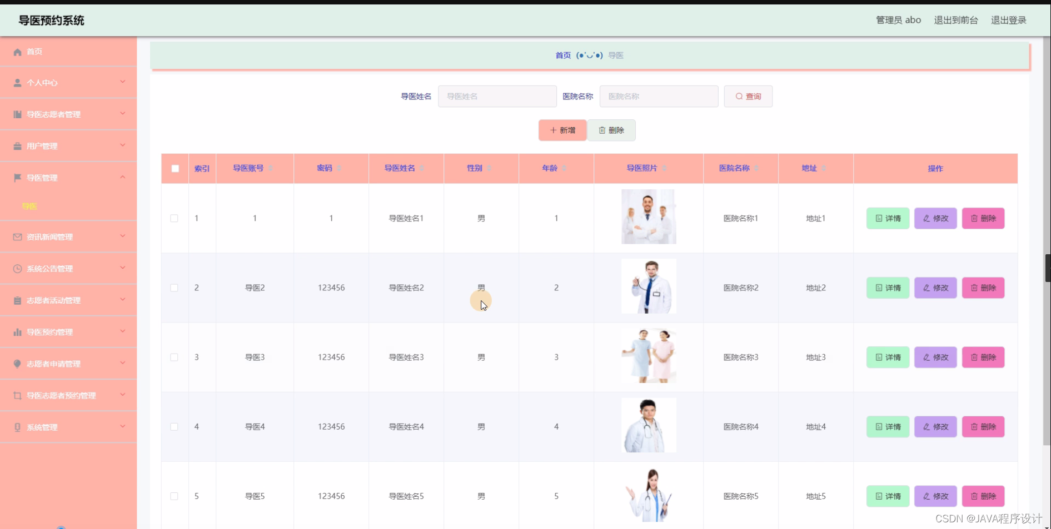Image resolution: width=1051 pixels, height=529 pixels.
Task: Click 修改 for row 导医4
Action: (935, 426)
